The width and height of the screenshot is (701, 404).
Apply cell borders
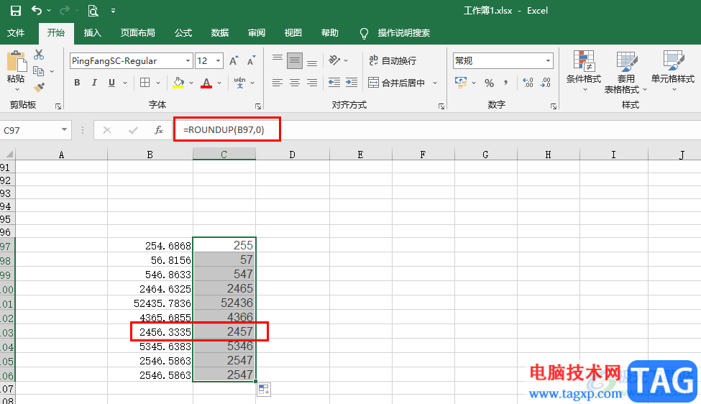pyautogui.click(x=145, y=83)
